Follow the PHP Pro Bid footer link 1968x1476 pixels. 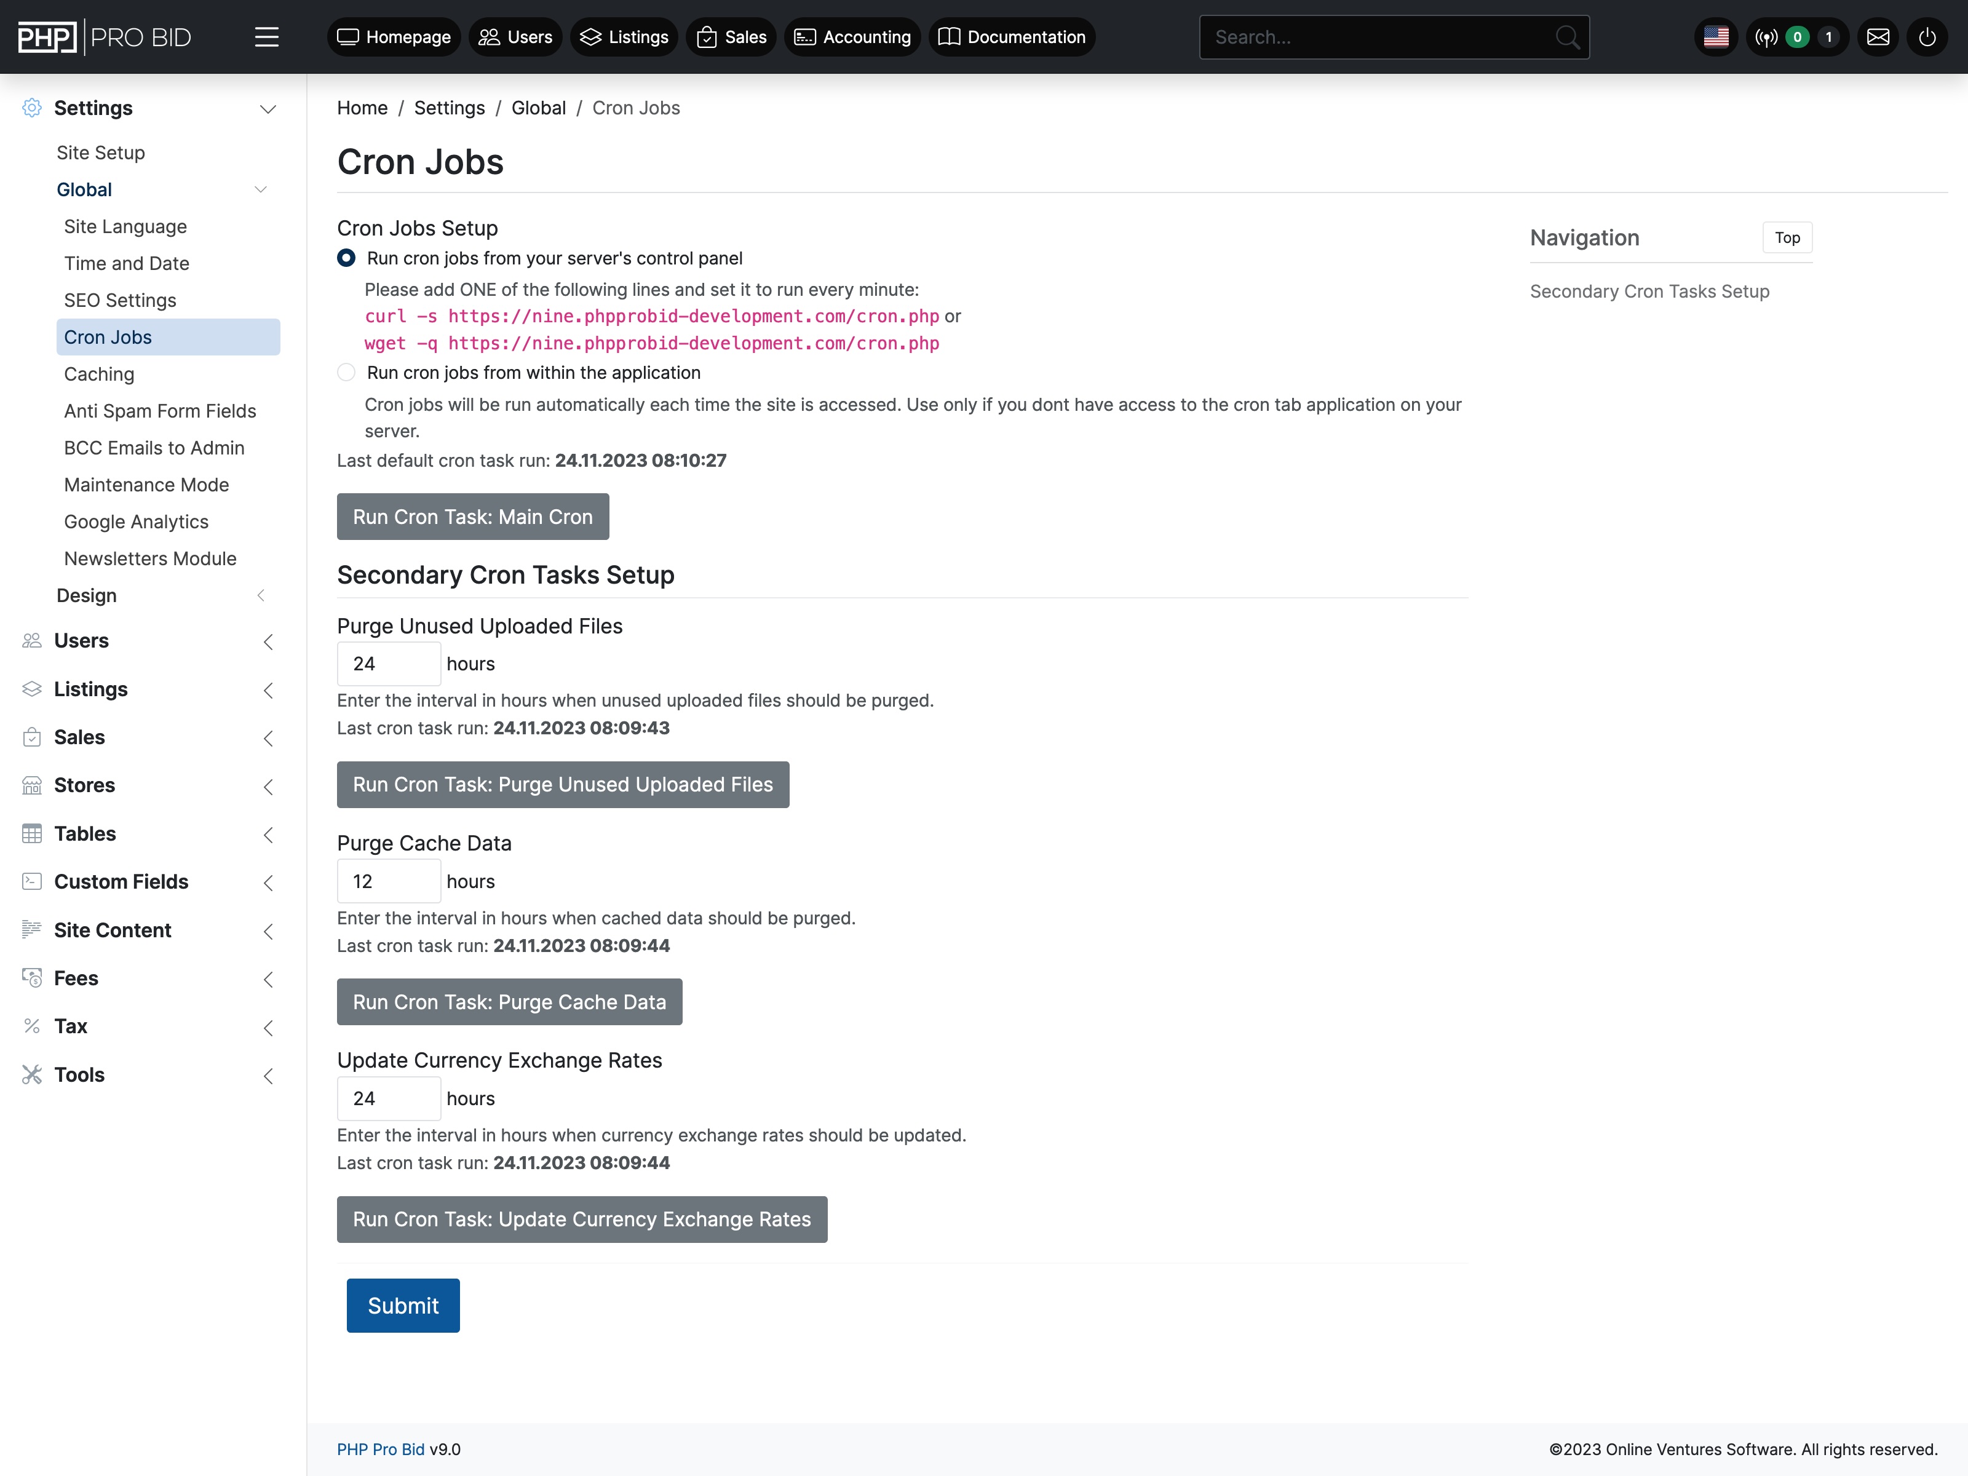tap(380, 1450)
